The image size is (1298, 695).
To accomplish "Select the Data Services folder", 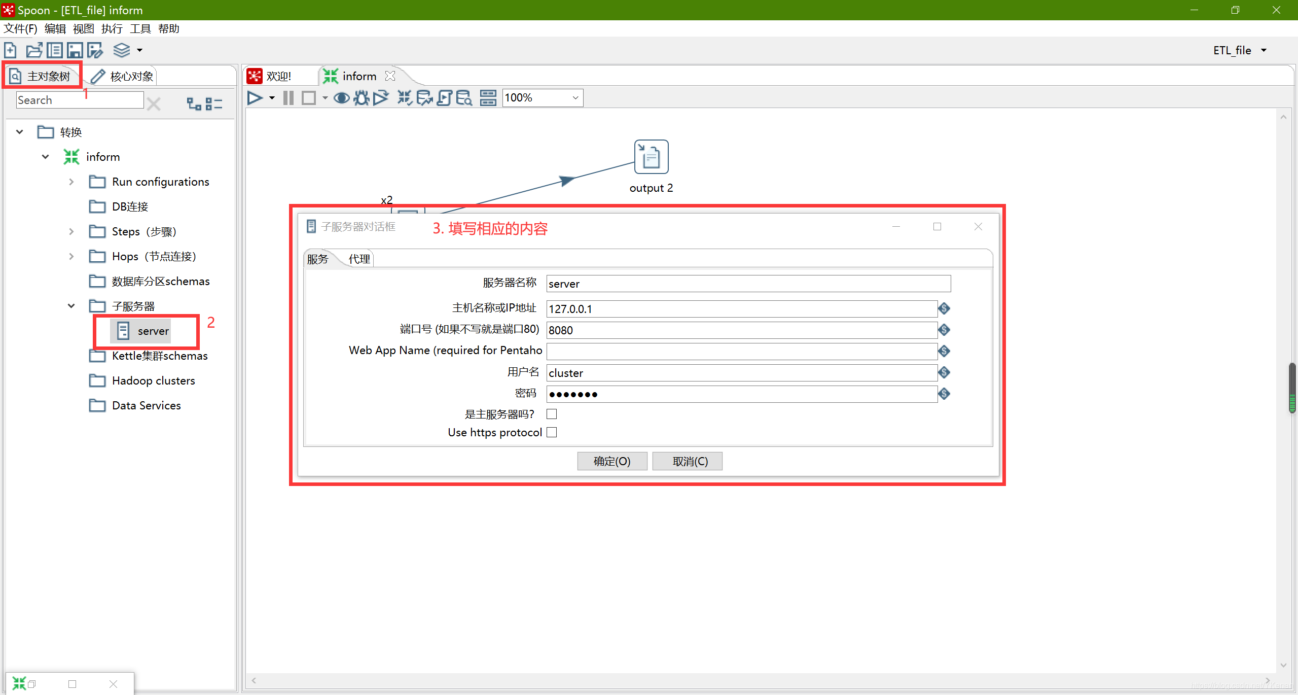I will click(x=135, y=405).
